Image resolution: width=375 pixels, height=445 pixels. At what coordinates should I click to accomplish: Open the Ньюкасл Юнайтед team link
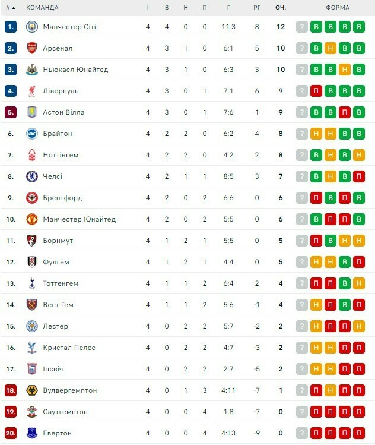click(x=75, y=70)
